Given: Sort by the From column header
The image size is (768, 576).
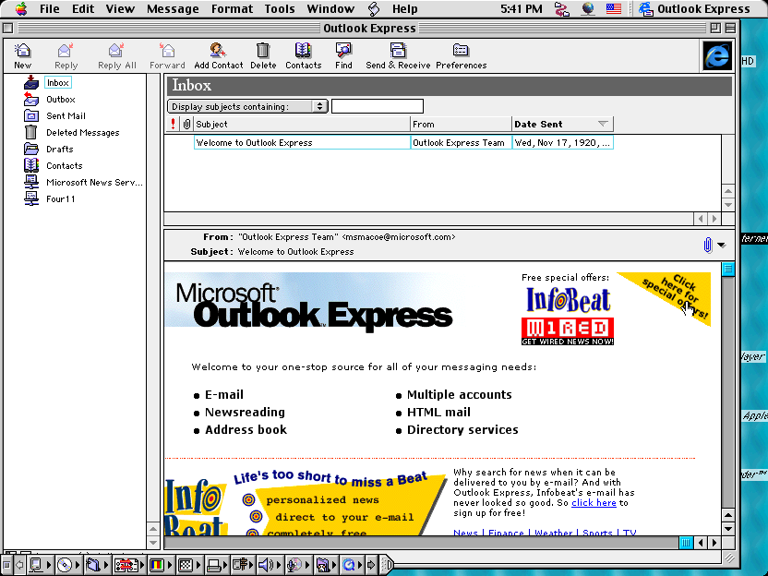Looking at the screenshot, I should pos(461,124).
